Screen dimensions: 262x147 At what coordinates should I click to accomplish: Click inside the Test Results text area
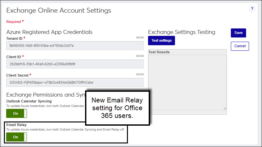click(x=187, y=82)
